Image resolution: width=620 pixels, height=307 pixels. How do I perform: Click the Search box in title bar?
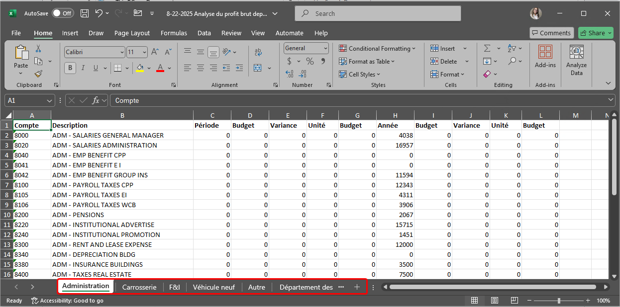click(x=378, y=13)
